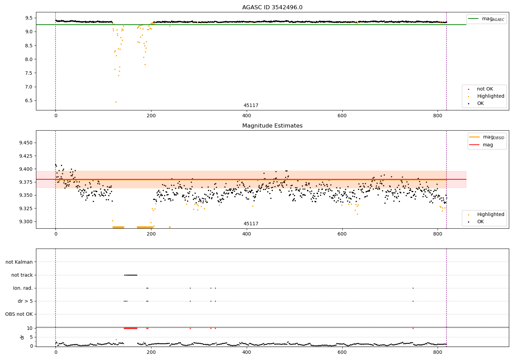This screenshot has height=360, width=514.
Task: Click the 'OBS not OK' axis label
Action: 19,314
